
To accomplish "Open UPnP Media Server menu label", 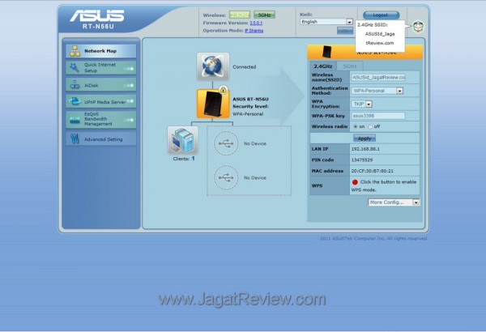I will [105, 102].
